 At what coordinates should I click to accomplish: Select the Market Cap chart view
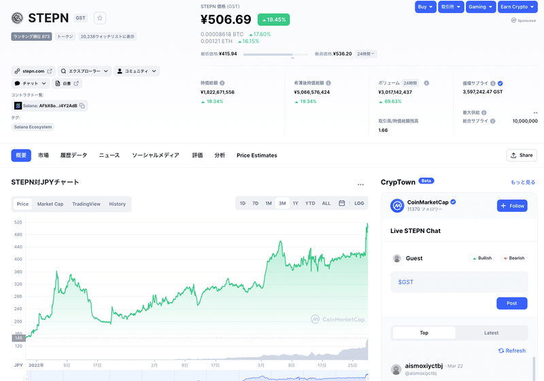tap(50, 204)
